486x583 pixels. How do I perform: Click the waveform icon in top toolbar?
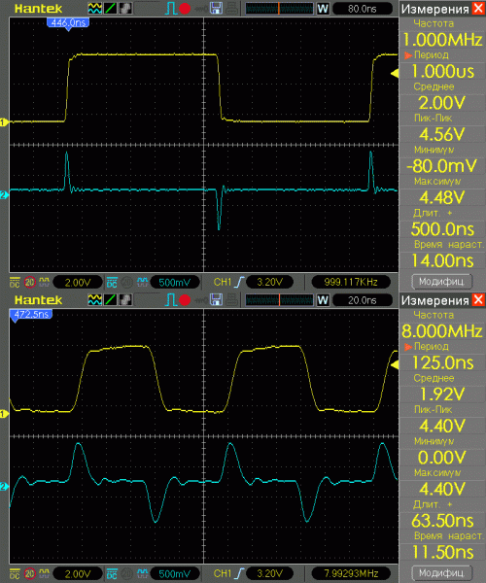click(95, 8)
